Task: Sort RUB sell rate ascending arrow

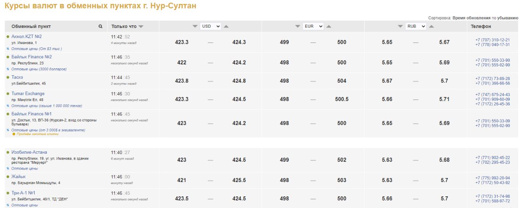Action: pos(431,26)
